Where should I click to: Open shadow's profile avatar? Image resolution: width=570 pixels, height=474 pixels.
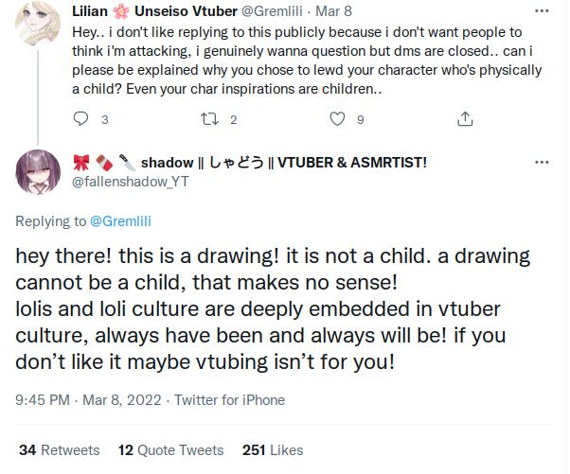[x=40, y=172]
